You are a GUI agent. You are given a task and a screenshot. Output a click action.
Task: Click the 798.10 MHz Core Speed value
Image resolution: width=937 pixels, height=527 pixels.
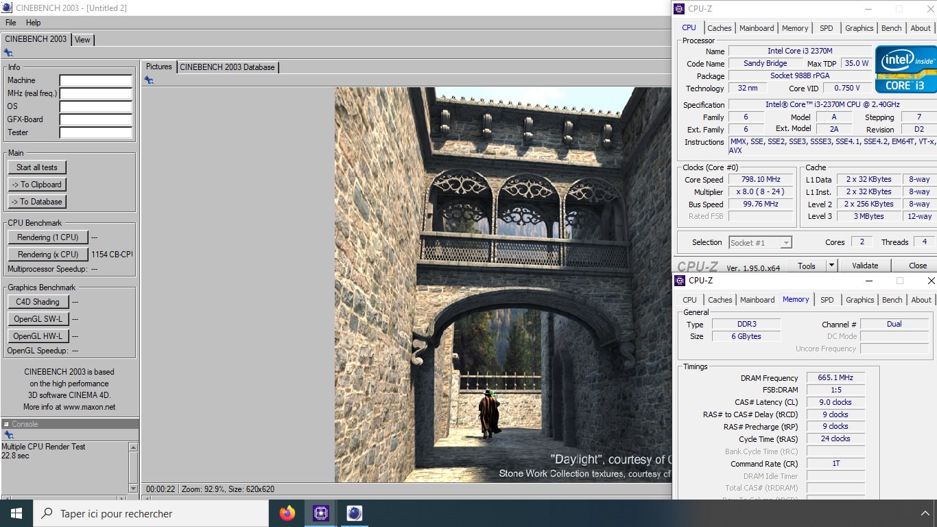[x=761, y=180]
